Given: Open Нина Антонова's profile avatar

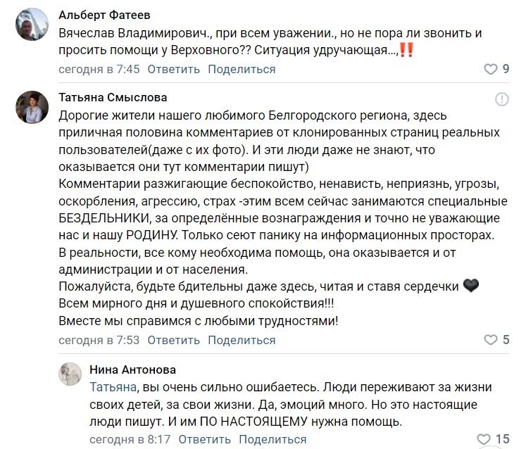Looking at the screenshot, I should 70,375.
